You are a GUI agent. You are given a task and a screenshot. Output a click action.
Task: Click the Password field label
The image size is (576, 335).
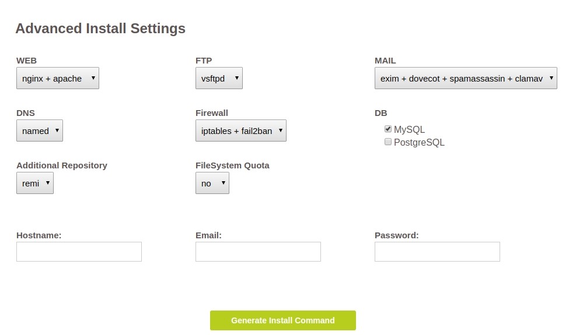[396, 235]
